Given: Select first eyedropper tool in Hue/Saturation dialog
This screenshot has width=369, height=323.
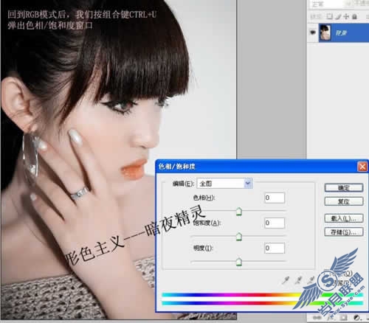Looking at the screenshot, I should (x=286, y=280).
